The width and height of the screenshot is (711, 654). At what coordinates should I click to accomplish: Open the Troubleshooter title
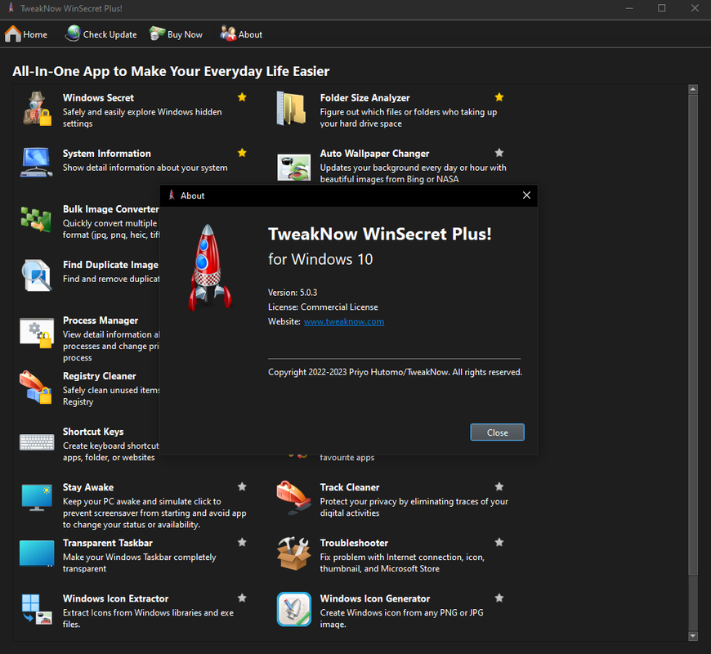pyautogui.click(x=354, y=543)
